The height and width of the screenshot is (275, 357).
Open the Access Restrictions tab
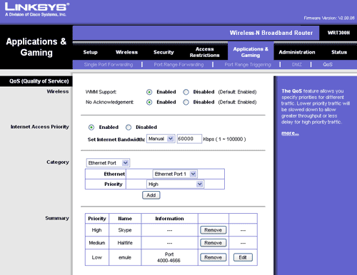[204, 52]
